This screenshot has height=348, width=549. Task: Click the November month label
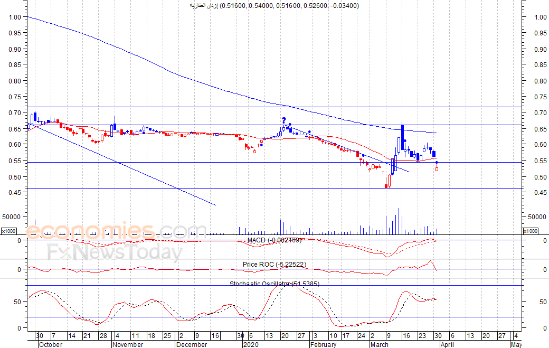point(128,344)
